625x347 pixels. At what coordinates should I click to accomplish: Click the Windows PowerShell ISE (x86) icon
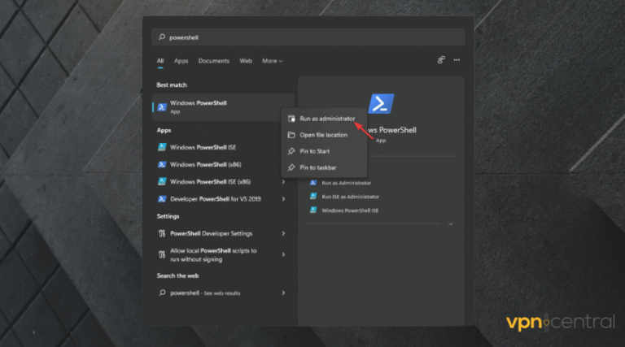(162, 181)
